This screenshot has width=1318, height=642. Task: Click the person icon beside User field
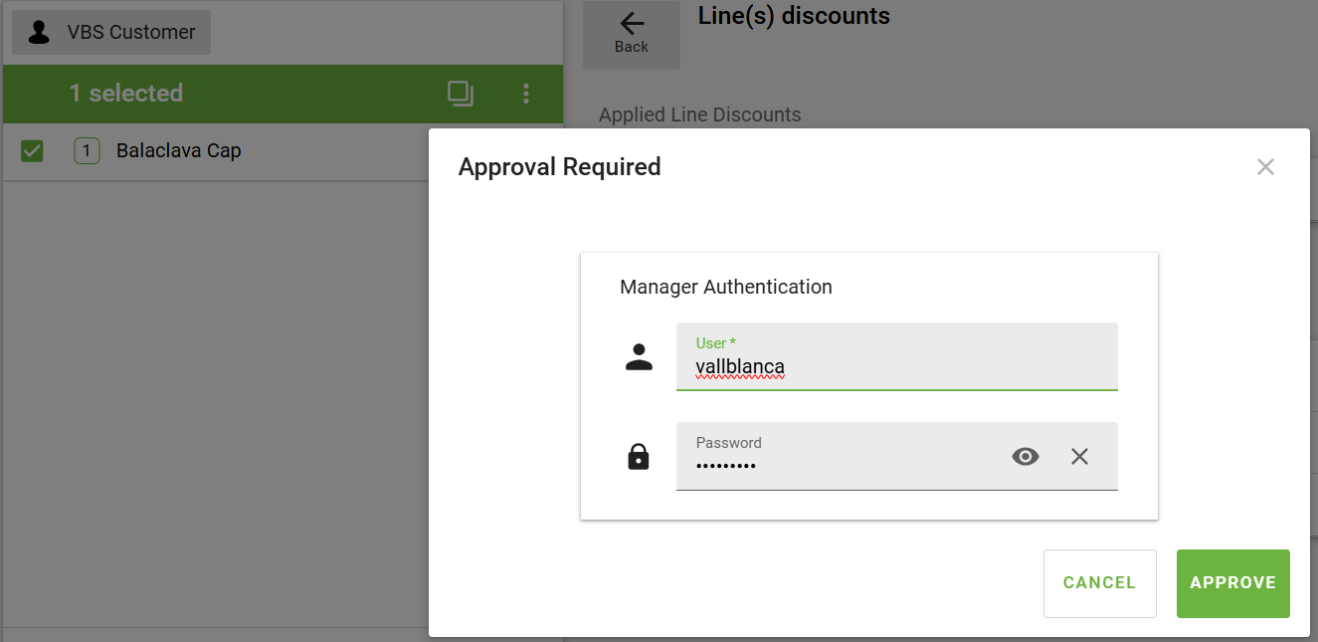click(x=639, y=357)
